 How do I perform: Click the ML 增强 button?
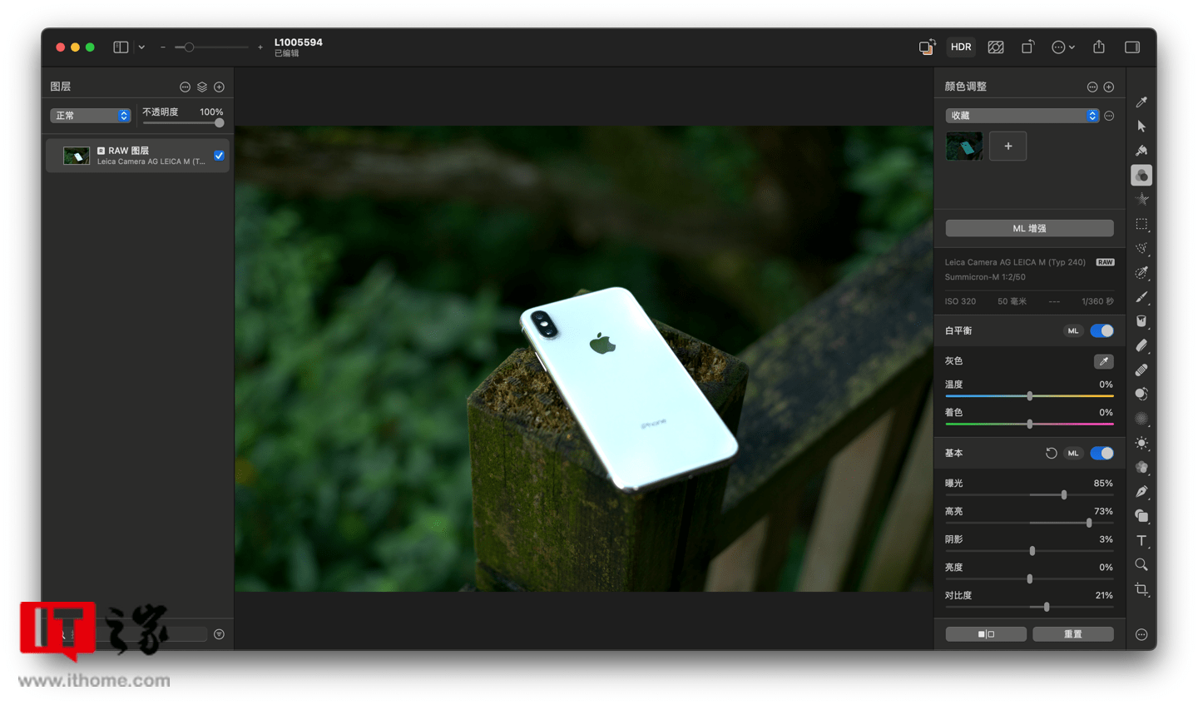[x=1029, y=228]
